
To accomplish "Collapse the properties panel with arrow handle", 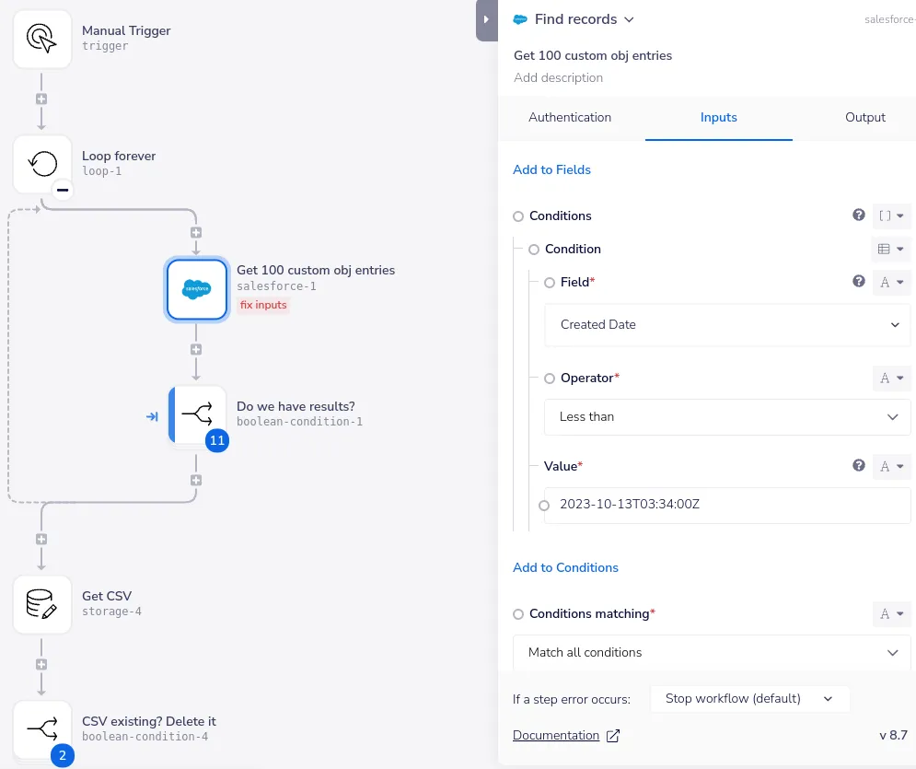I will tap(487, 20).
